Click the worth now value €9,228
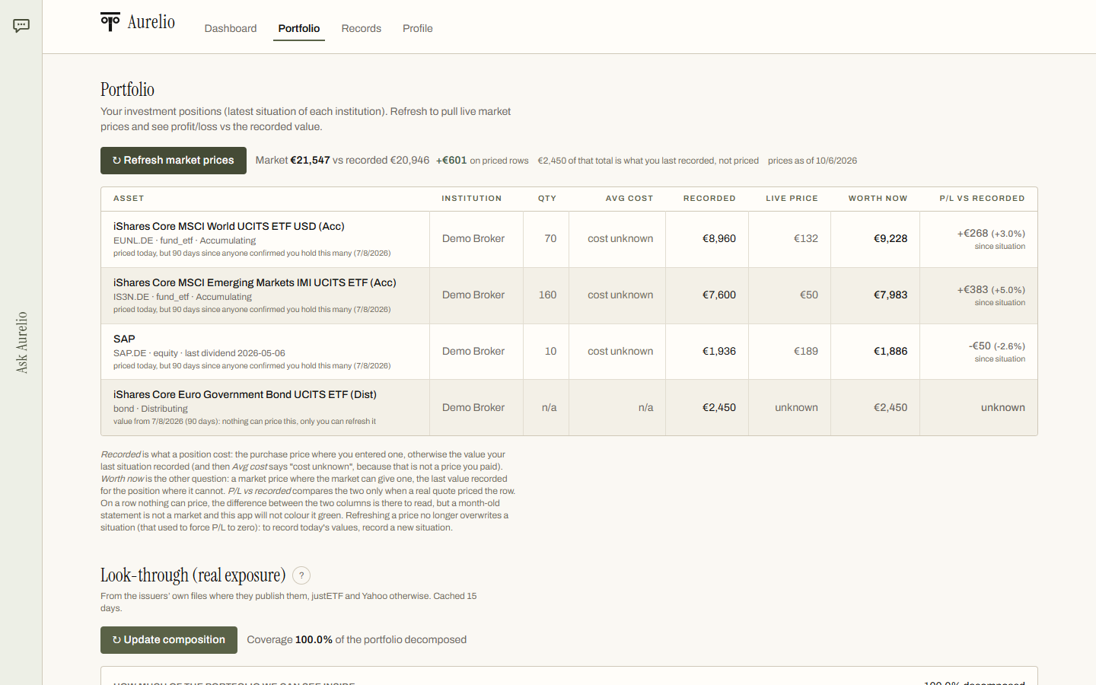The height and width of the screenshot is (685, 1096). 890,238
